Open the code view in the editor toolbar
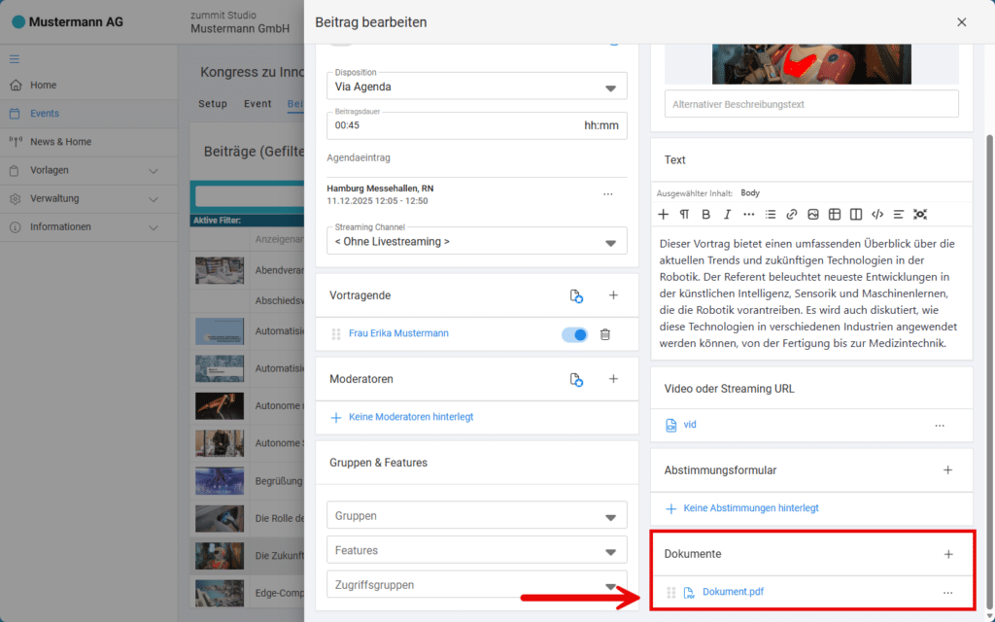The image size is (995, 622). click(877, 214)
